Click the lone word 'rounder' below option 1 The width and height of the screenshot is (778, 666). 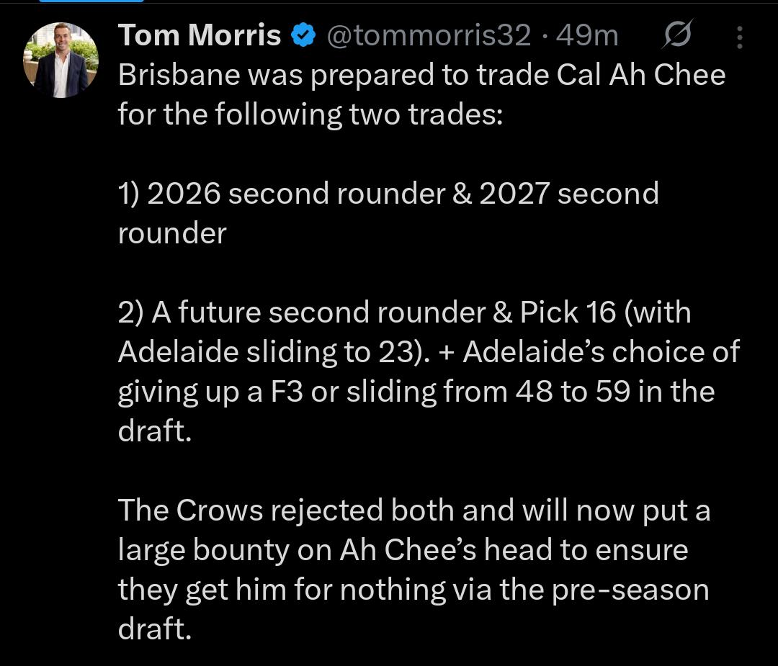[172, 233]
